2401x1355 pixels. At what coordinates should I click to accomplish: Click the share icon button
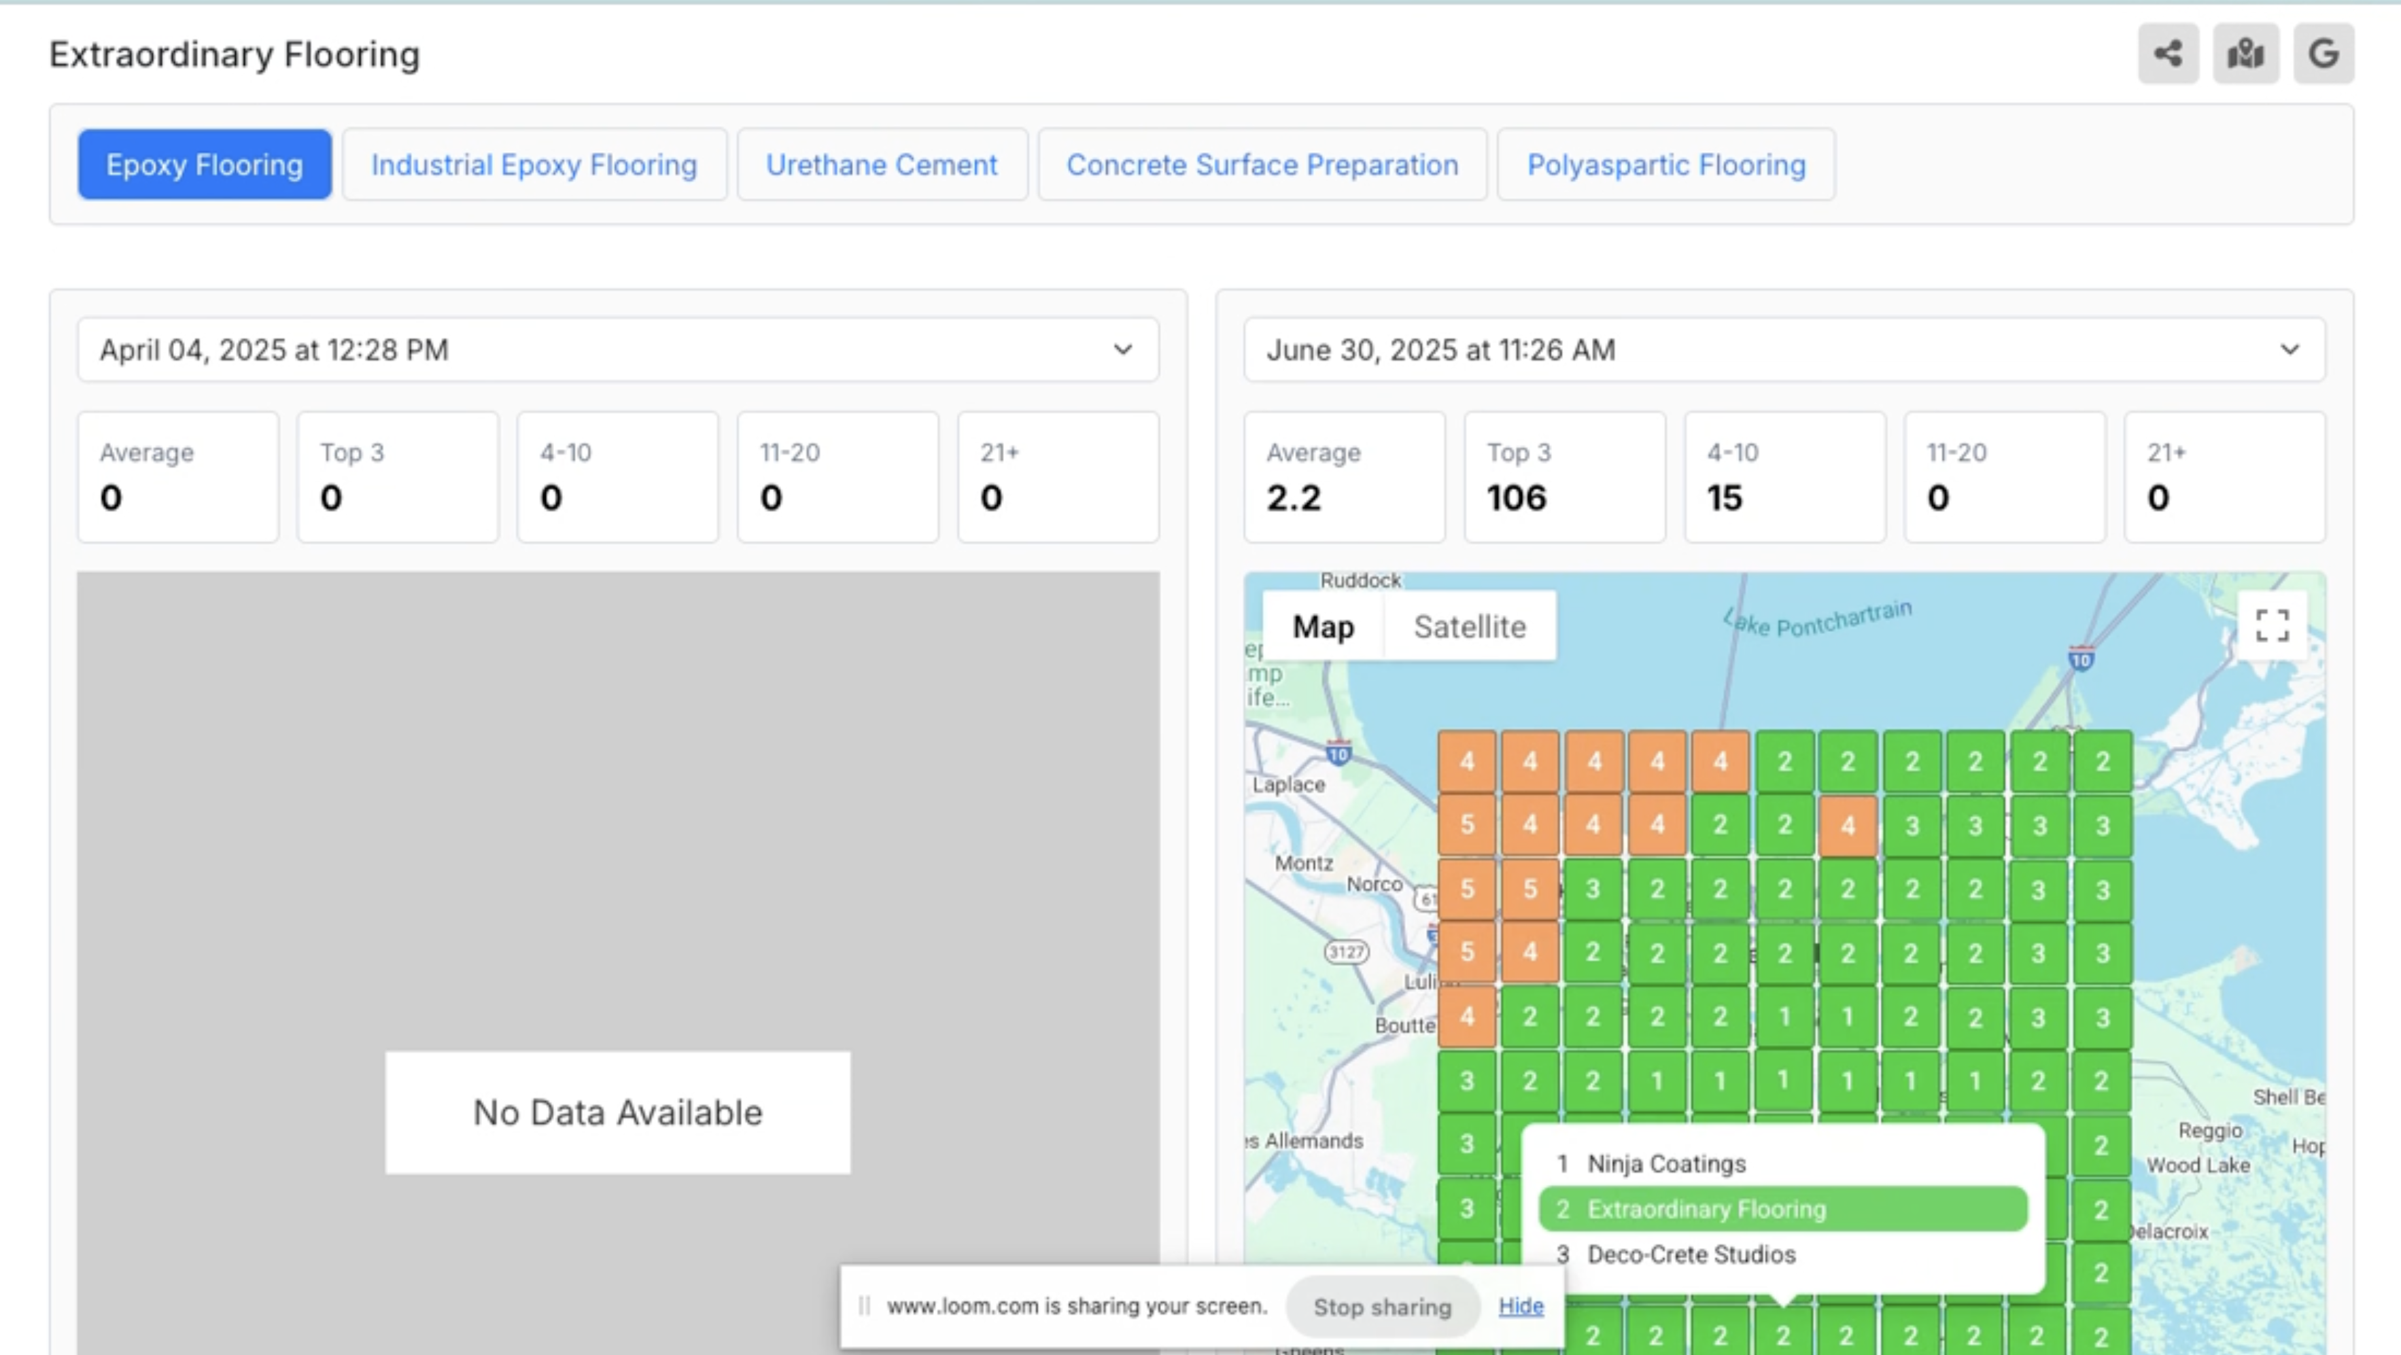pyautogui.click(x=2168, y=54)
